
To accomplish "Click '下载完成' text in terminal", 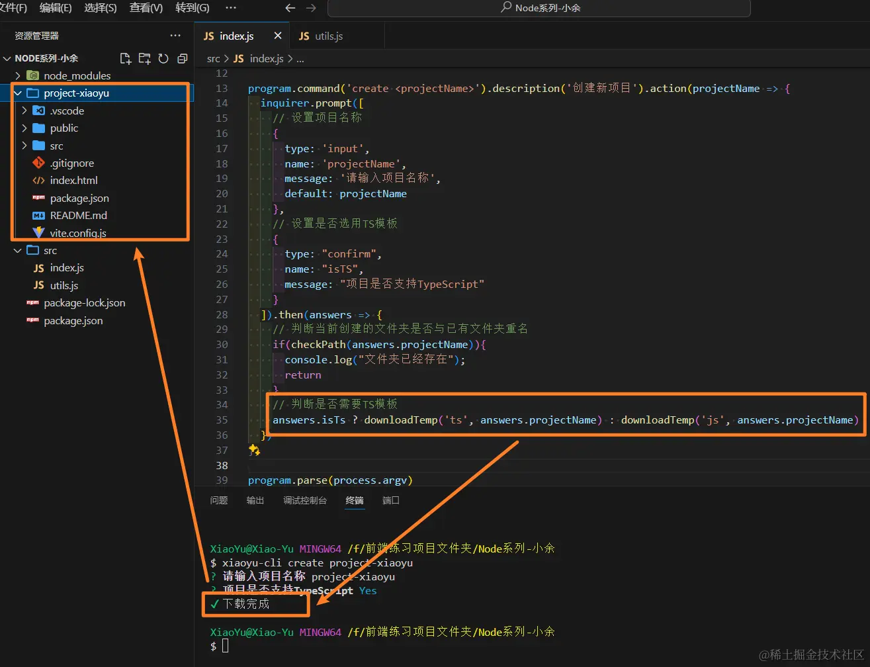I will pyautogui.click(x=246, y=603).
